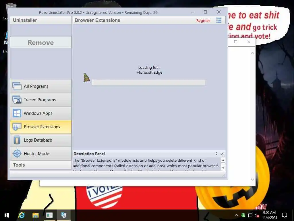Click scroll down arrow in background window
The width and height of the screenshot is (294, 221).
tap(252, 179)
